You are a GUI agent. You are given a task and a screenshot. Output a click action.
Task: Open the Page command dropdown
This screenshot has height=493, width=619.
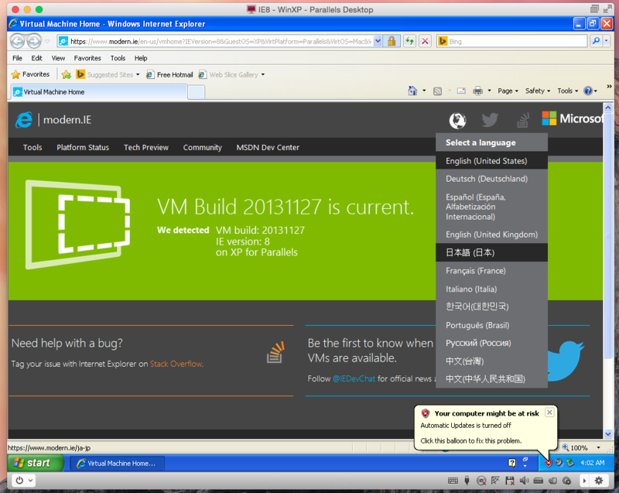click(508, 91)
